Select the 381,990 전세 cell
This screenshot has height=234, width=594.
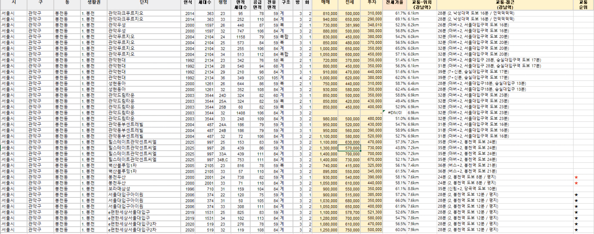click(350, 25)
